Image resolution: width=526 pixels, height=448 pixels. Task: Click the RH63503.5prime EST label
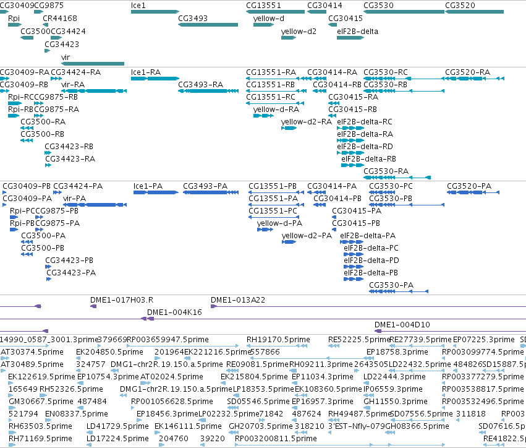[x=40, y=426]
